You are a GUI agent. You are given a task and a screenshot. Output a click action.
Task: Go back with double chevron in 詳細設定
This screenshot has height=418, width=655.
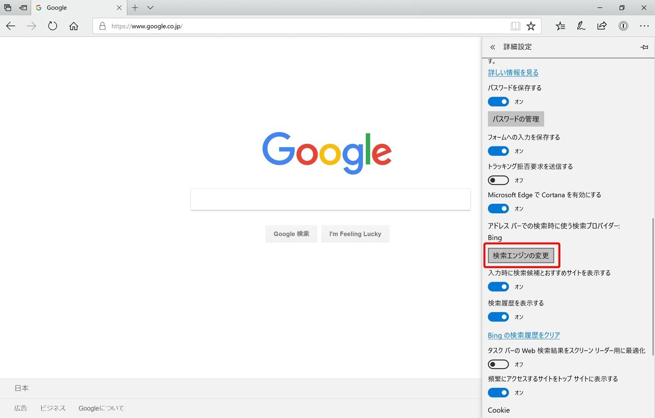pos(493,47)
